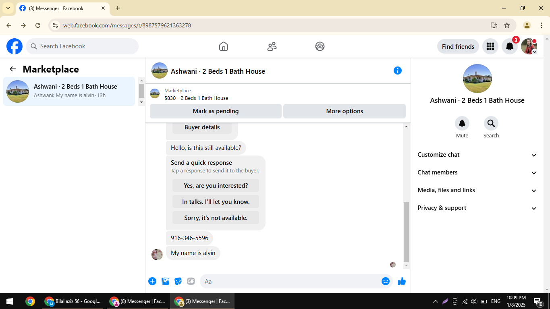Open more actions plus icon

(152, 281)
